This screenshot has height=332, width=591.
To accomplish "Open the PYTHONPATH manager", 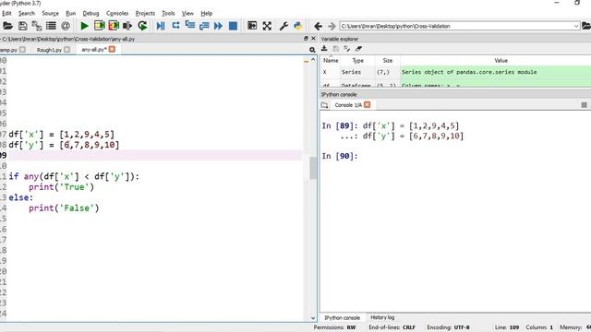I will point(297,26).
